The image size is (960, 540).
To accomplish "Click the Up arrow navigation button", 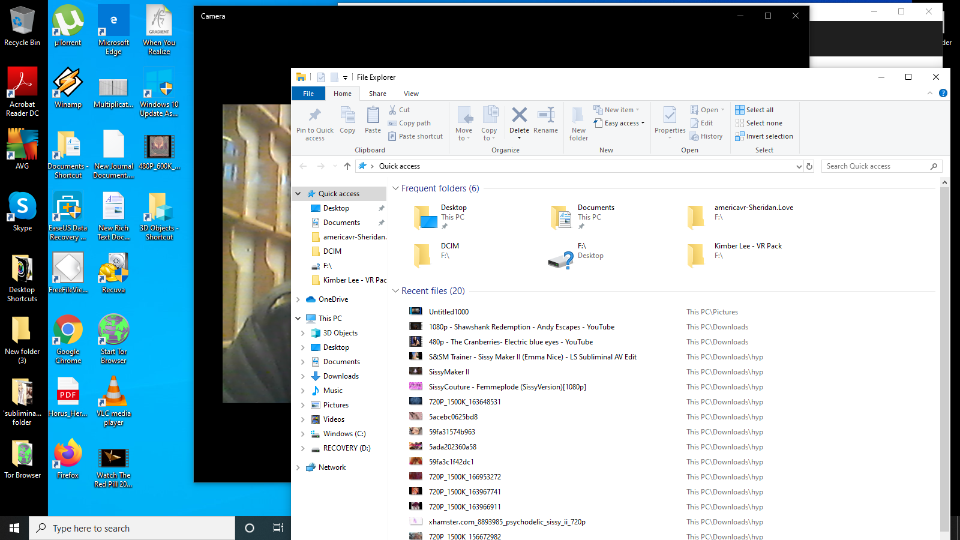I will click(347, 166).
